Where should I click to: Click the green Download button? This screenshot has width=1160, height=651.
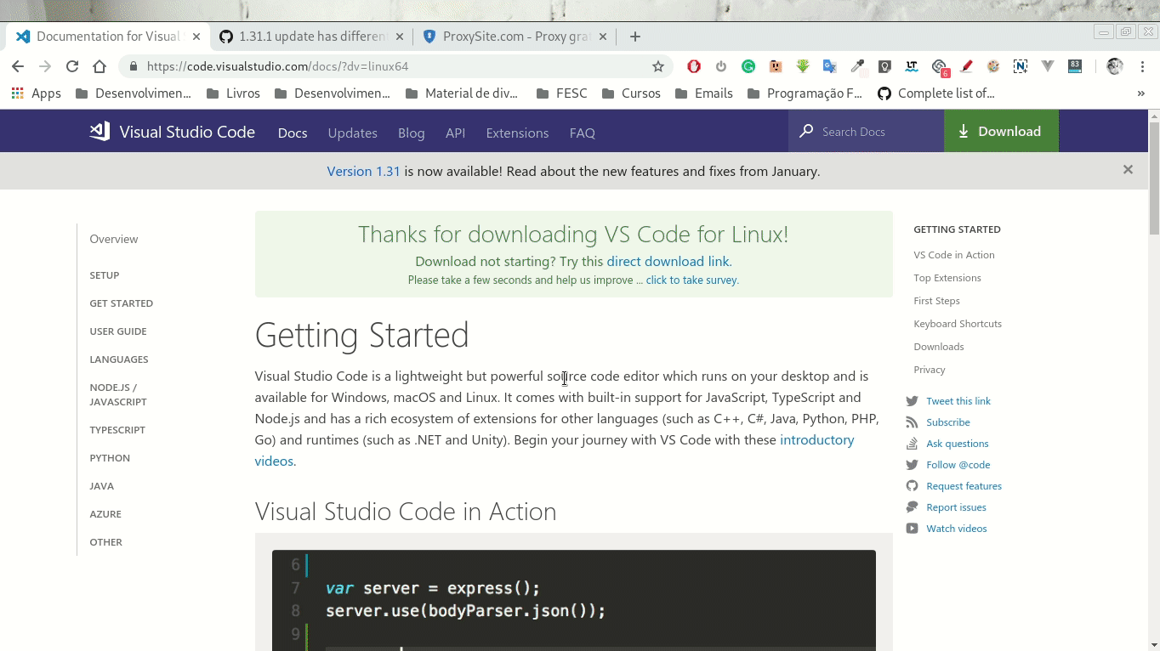click(x=1001, y=131)
